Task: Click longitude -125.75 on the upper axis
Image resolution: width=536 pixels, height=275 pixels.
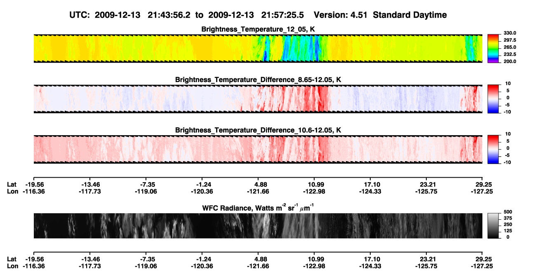Action: coord(426,191)
